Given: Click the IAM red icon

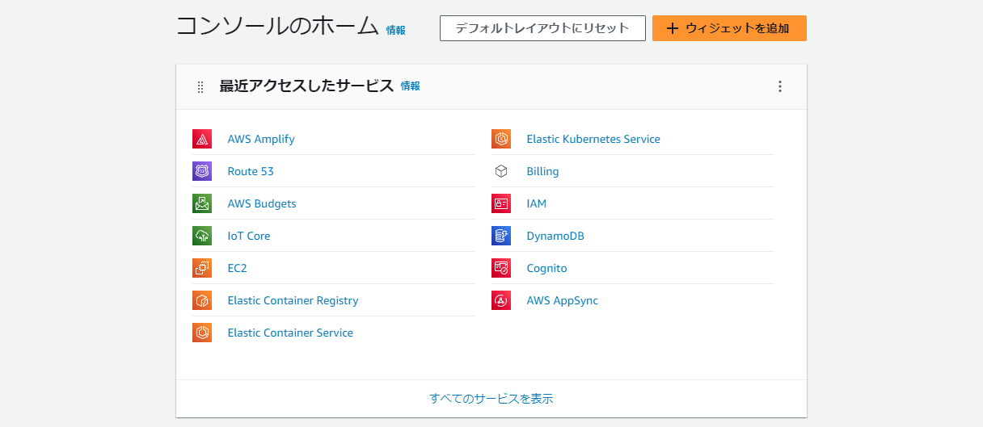Looking at the screenshot, I should (501, 203).
